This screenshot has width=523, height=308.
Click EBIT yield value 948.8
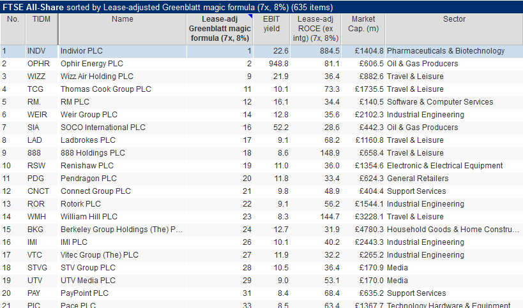click(278, 64)
